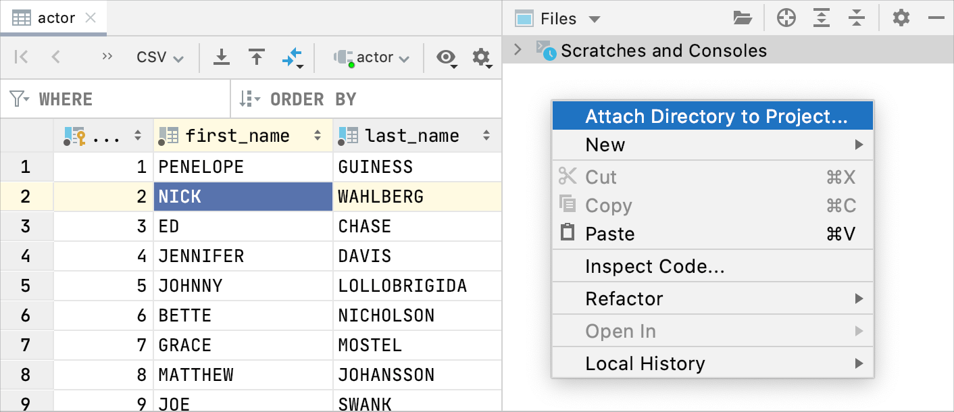Select the Export Data download icon
This screenshot has width=954, height=412.
tap(221, 57)
